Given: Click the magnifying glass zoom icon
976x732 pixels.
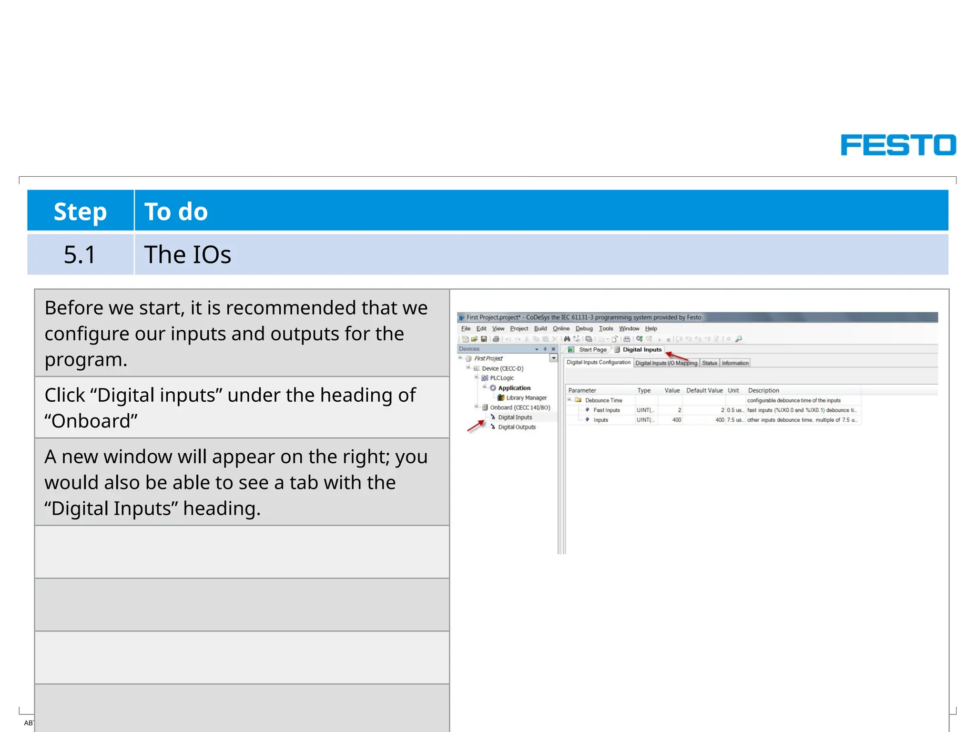Looking at the screenshot, I should pos(739,339).
